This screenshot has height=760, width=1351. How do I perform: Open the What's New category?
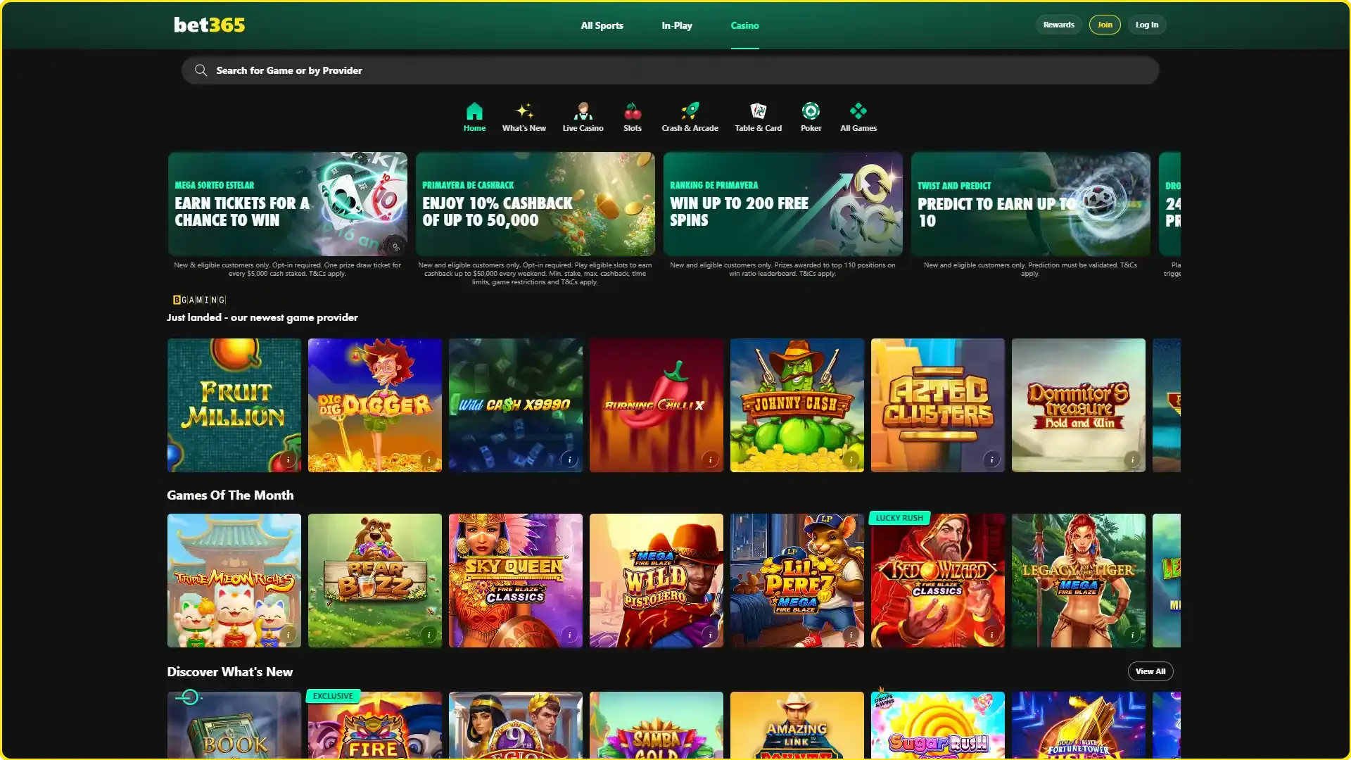pos(524,117)
